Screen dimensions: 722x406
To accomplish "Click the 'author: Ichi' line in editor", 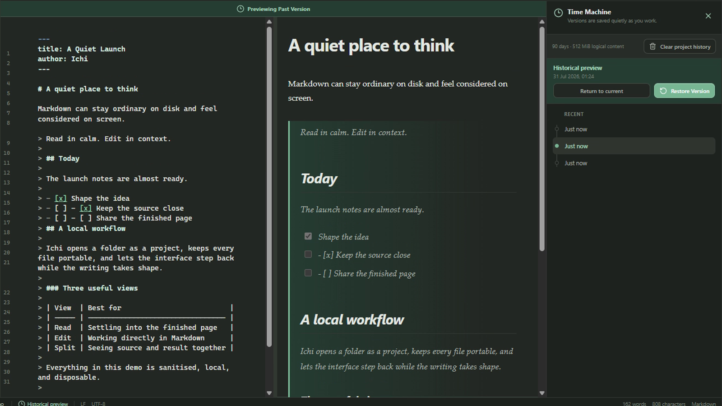I will pyautogui.click(x=63, y=59).
